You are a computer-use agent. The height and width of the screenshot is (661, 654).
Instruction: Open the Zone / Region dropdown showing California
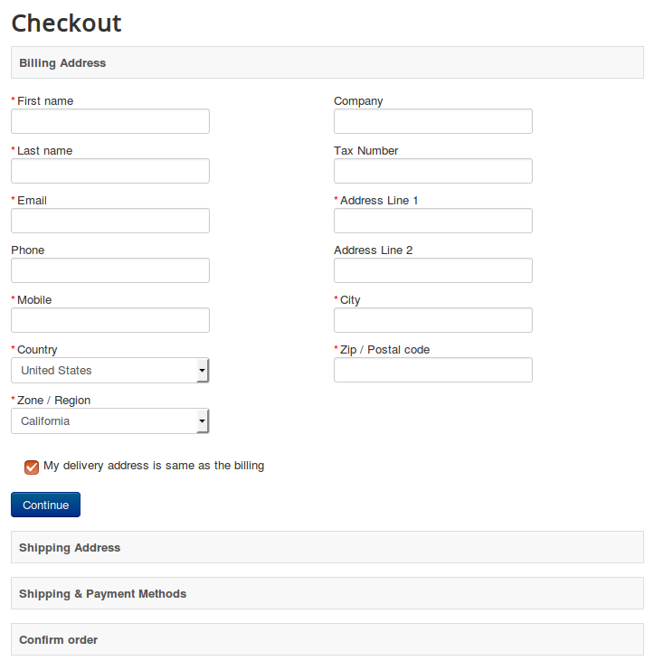(x=110, y=421)
